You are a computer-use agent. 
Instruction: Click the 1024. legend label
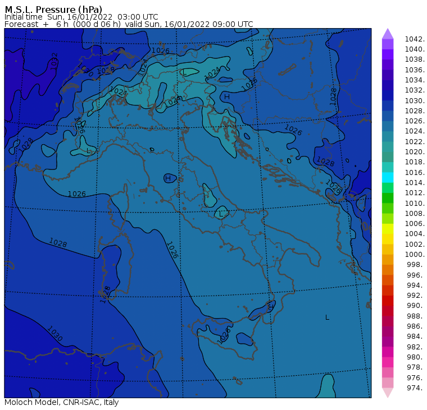click(x=415, y=131)
